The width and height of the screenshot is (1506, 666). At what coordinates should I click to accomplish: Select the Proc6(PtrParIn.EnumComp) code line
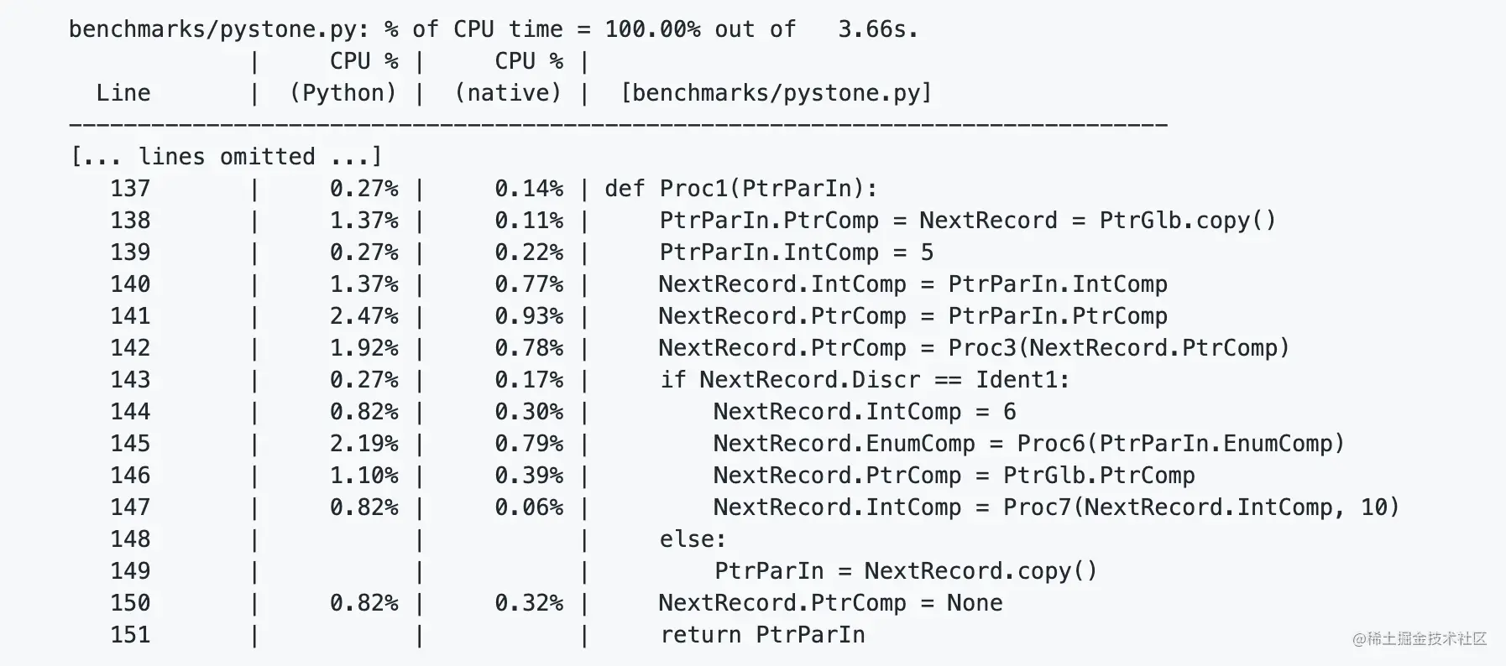(x=1029, y=443)
